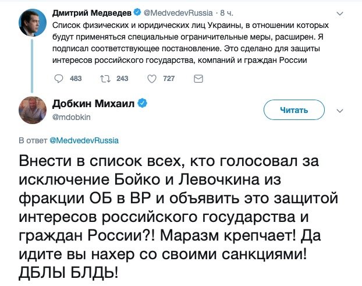Like the tweet with the heart icon
Image resolution: width=362 pixels, height=286 pixels.
click(151, 79)
